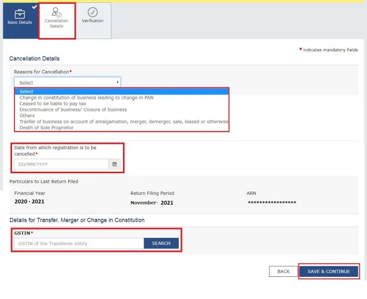The width and height of the screenshot is (367, 299).
Task: Click the Basic Details briefcase icon
Action: pyautogui.click(x=20, y=14)
